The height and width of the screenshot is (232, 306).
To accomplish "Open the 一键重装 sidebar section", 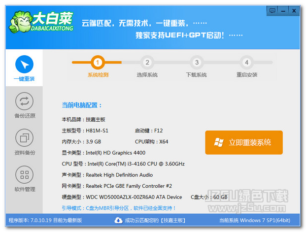I will (24, 68).
